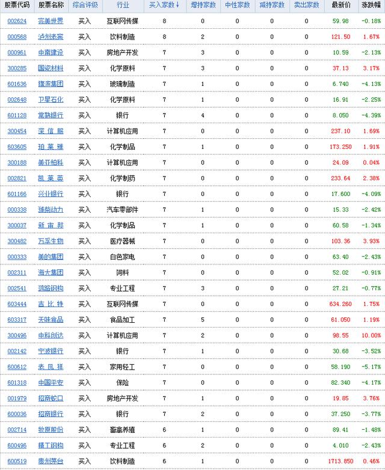
Task: Open stock code 600612 link
Action: [17, 367]
